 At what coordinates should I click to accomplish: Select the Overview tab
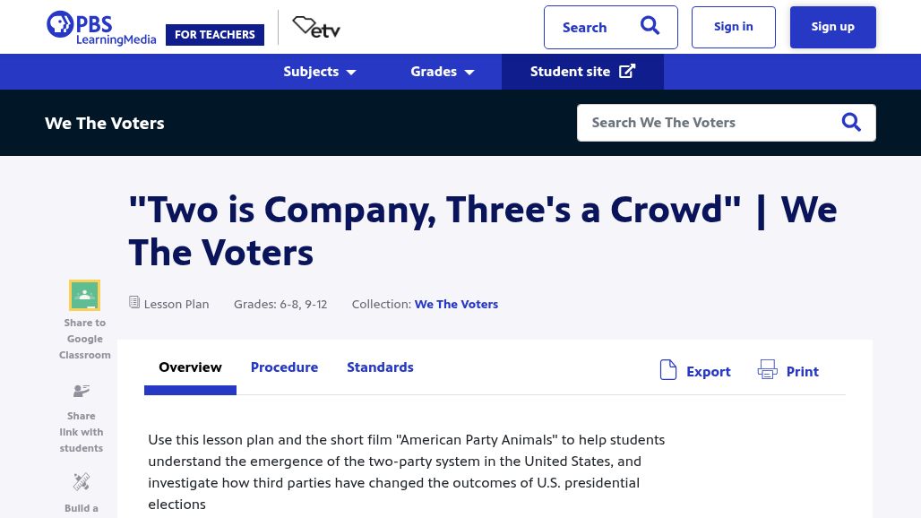[190, 367]
